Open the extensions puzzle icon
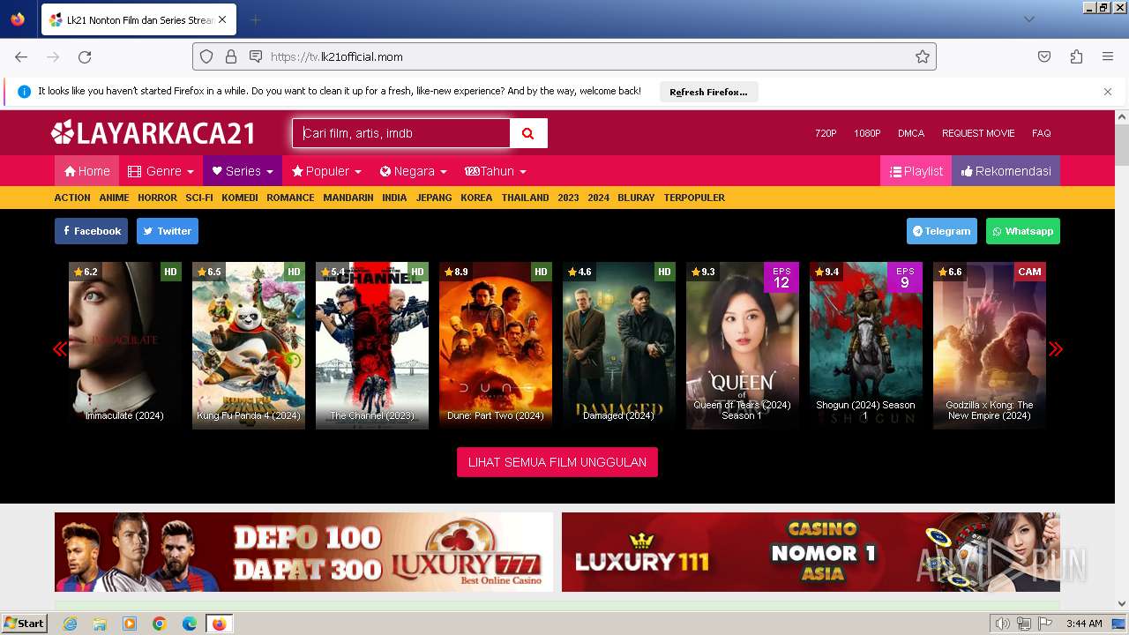Viewport: 1129px width, 635px height. point(1076,56)
